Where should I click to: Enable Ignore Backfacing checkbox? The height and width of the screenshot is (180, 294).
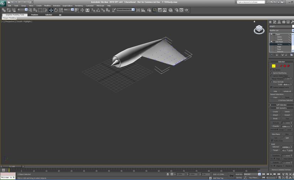coord(271,73)
